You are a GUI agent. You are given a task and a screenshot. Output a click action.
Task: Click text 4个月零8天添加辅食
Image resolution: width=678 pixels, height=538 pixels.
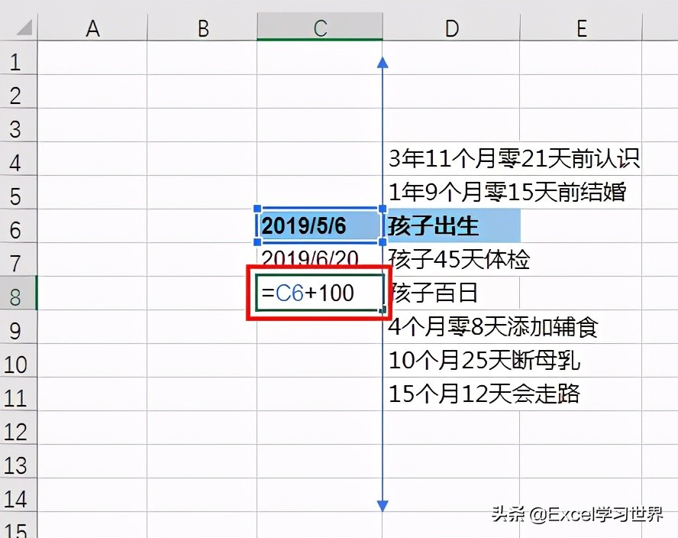[493, 326]
